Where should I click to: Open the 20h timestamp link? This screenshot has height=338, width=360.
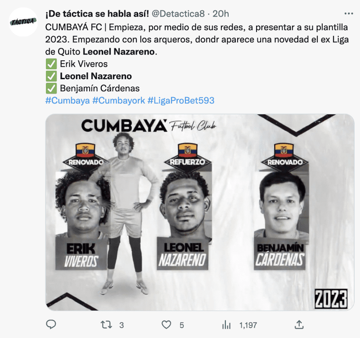(x=220, y=14)
